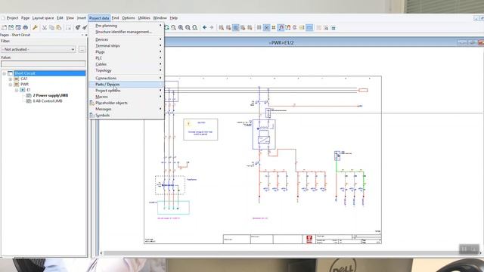Open the Page menu
484x272 pixels.
click(25, 18)
